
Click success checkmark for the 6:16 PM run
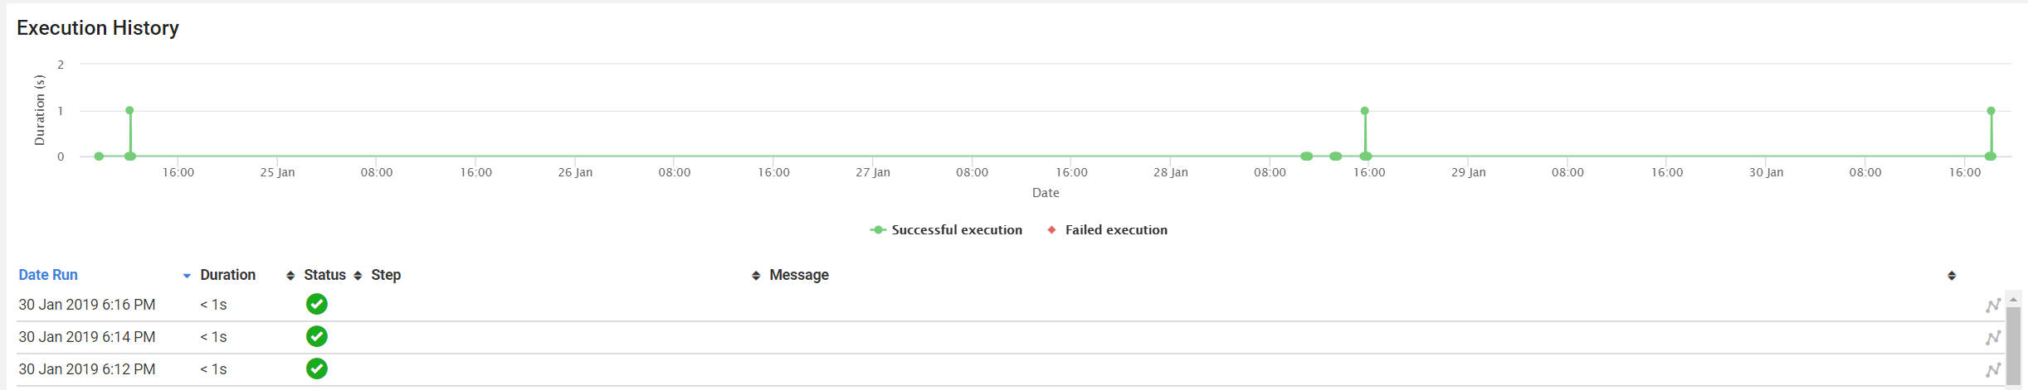pyautogui.click(x=316, y=305)
